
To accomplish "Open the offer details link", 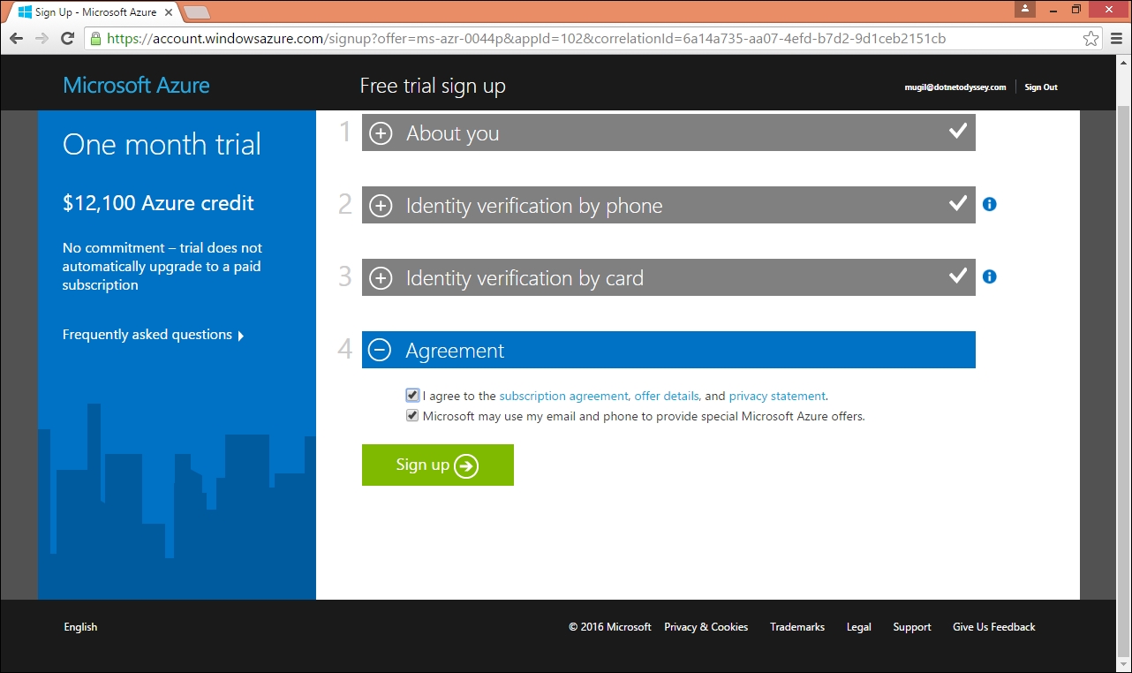I will point(667,396).
